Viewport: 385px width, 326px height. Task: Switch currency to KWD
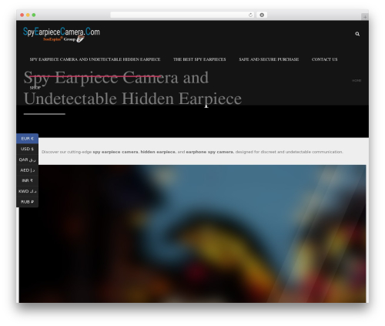pos(27,191)
